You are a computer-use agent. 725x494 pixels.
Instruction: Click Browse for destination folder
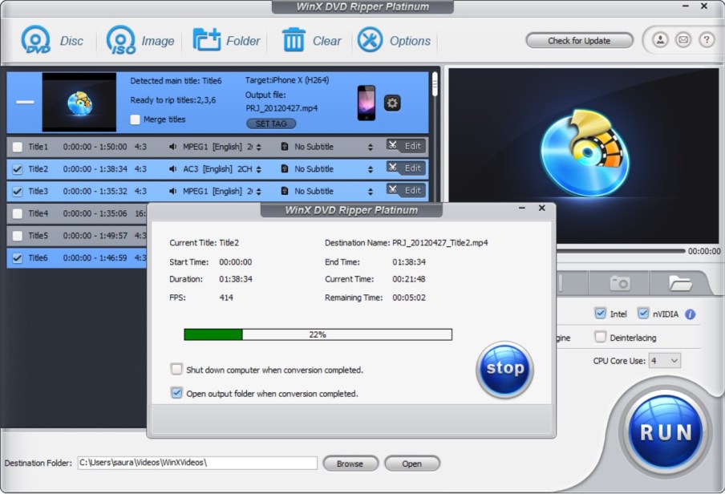click(x=350, y=464)
